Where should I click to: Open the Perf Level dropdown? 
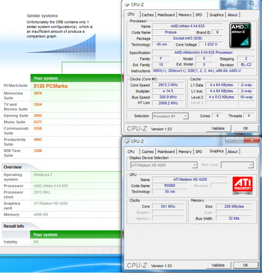pyautogui.click(x=251, y=165)
